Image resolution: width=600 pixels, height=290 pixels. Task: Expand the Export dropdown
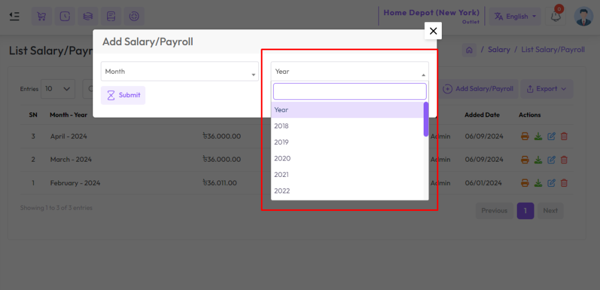[547, 89]
